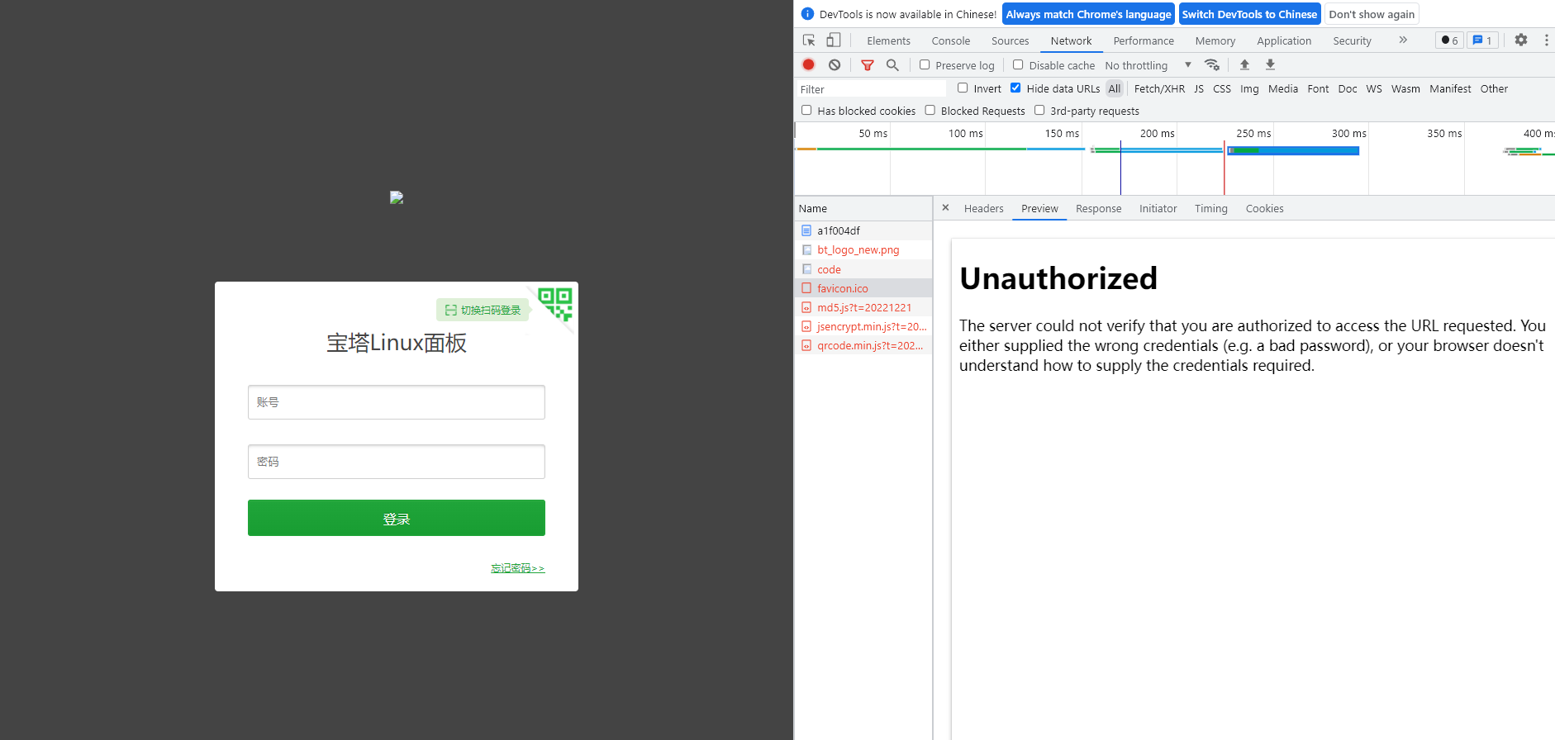Open network search magnifier icon

[892, 64]
